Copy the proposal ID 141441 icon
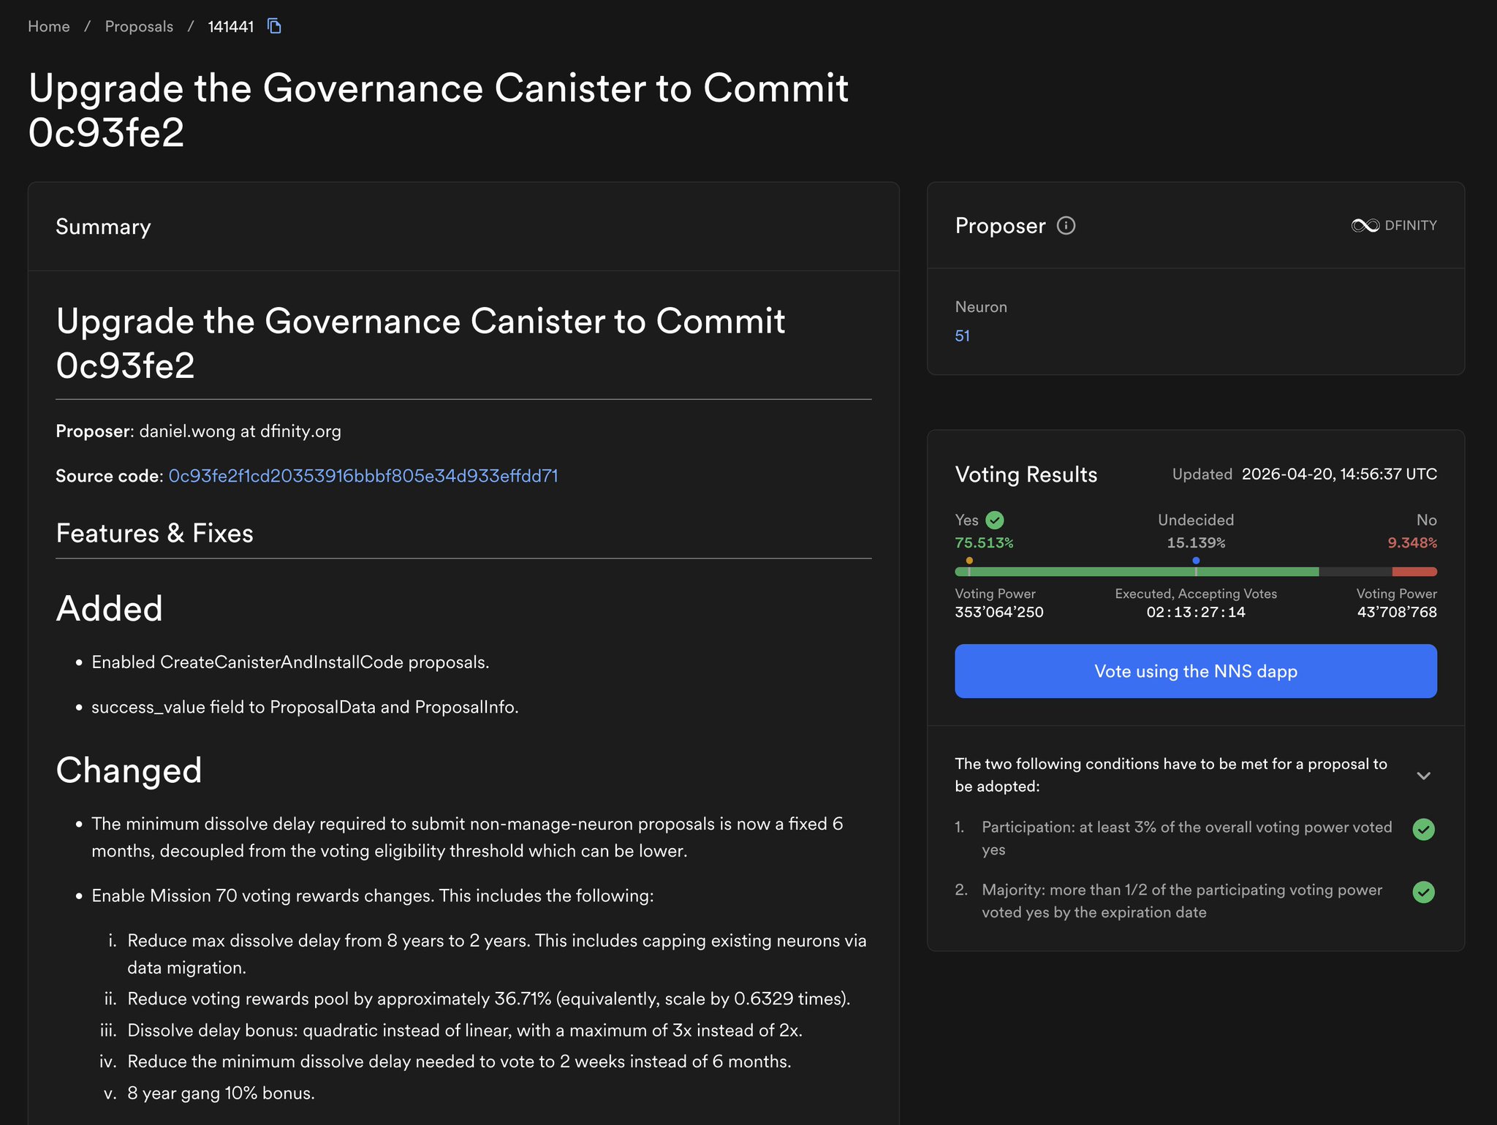This screenshot has height=1125, width=1497. [274, 26]
